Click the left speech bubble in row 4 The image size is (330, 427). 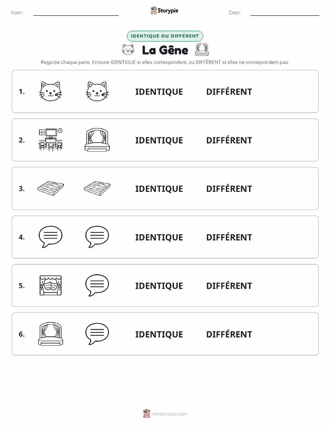pyautogui.click(x=51, y=237)
